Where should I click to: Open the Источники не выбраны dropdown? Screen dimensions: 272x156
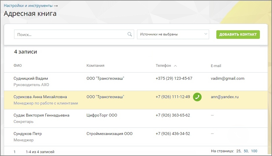pyautogui.click(x=173, y=34)
